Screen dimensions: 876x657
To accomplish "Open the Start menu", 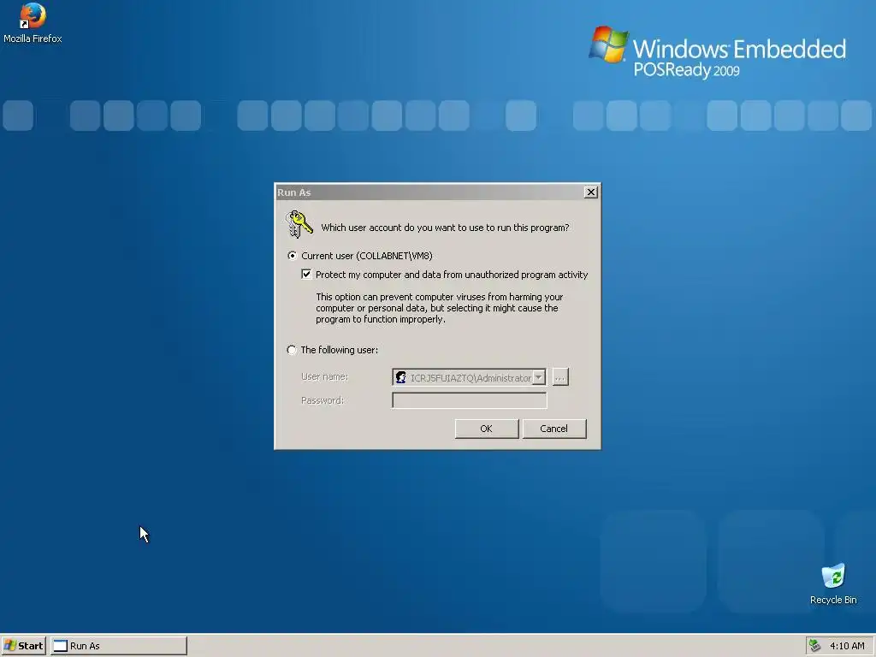I will [x=24, y=646].
